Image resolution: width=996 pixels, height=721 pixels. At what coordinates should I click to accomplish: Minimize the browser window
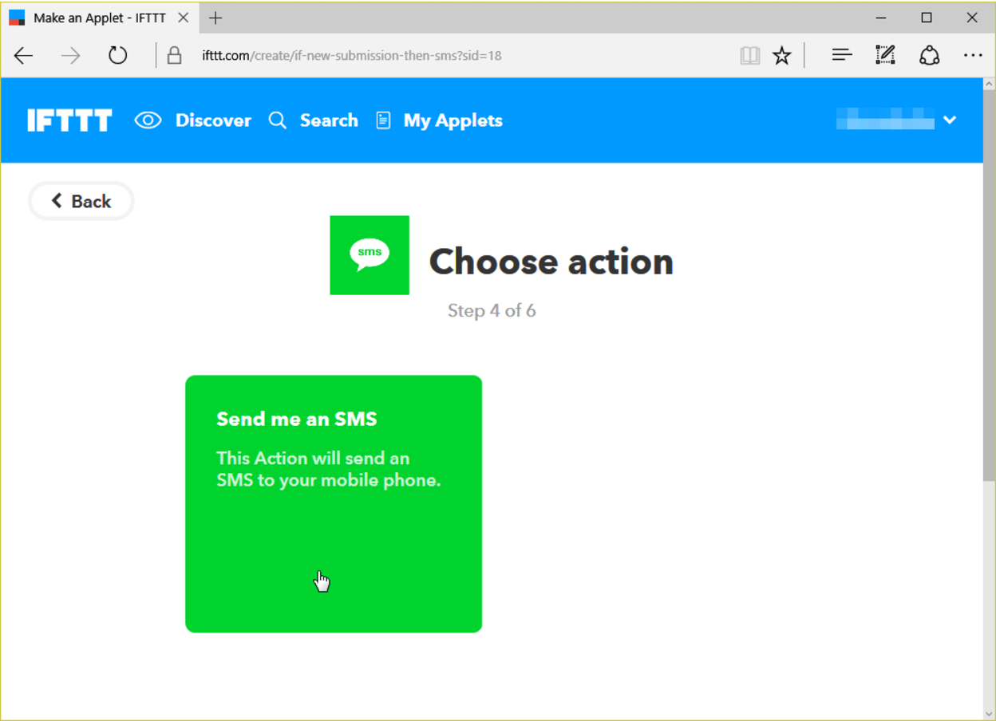881,18
